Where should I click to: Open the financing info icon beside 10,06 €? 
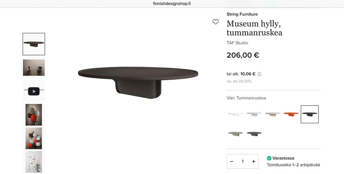pos(259,74)
